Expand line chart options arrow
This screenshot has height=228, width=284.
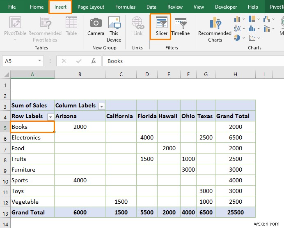click(x=244, y=28)
